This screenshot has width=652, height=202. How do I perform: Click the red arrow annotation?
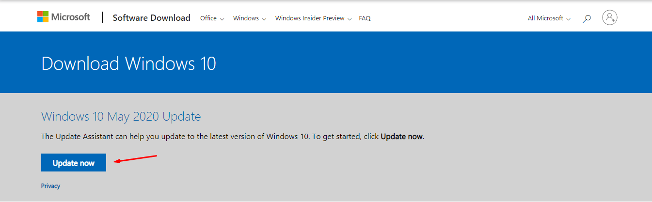point(135,158)
